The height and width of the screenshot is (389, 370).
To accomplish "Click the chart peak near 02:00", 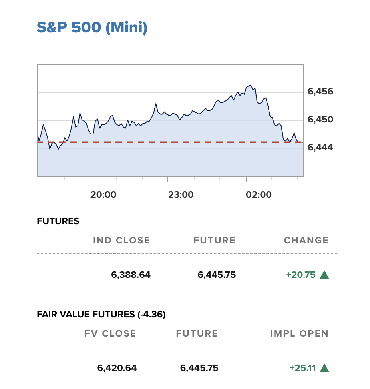I will pyautogui.click(x=251, y=85).
